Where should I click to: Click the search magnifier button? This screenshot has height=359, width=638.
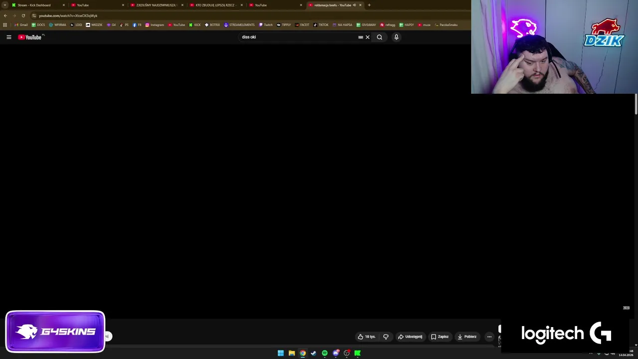point(379,37)
